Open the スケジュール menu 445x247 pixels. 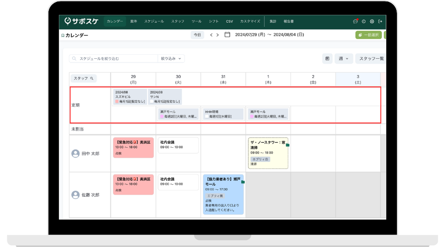click(154, 21)
